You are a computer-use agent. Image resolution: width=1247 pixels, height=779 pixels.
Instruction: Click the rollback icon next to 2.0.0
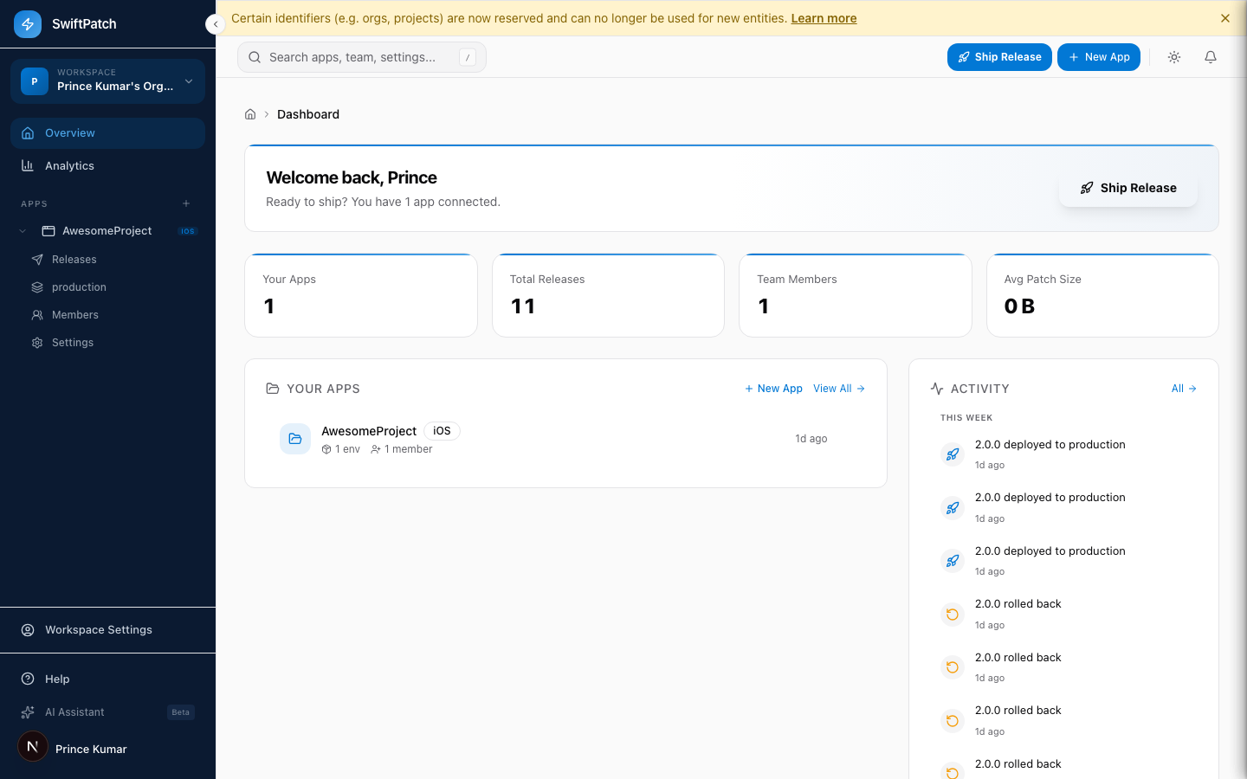(x=953, y=614)
